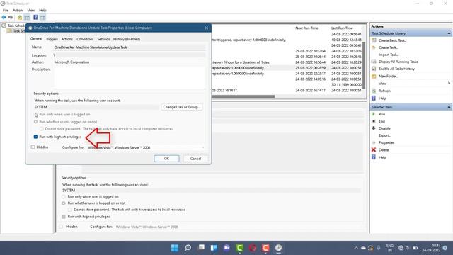This screenshot has height=255, width=453.
Task: Open Task View on taskbar
Action: coord(201,248)
